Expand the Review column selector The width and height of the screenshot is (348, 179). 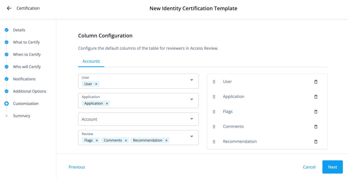tap(191, 136)
